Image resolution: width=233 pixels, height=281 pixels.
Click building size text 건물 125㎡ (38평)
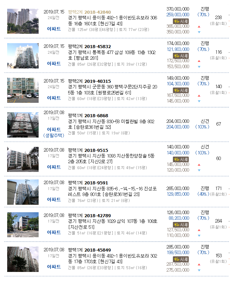[83, 30]
